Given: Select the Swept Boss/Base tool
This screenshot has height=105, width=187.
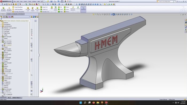Looking at the screenshot, I should 17,7.
